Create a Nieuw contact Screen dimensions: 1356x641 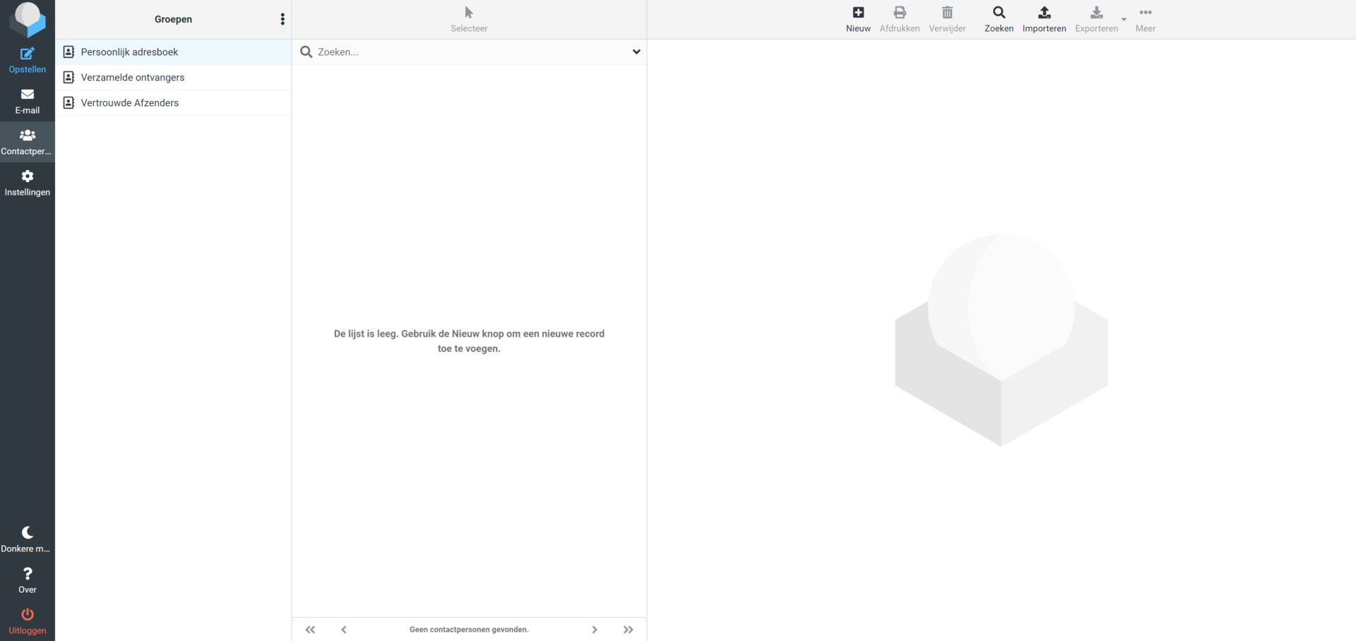click(858, 19)
